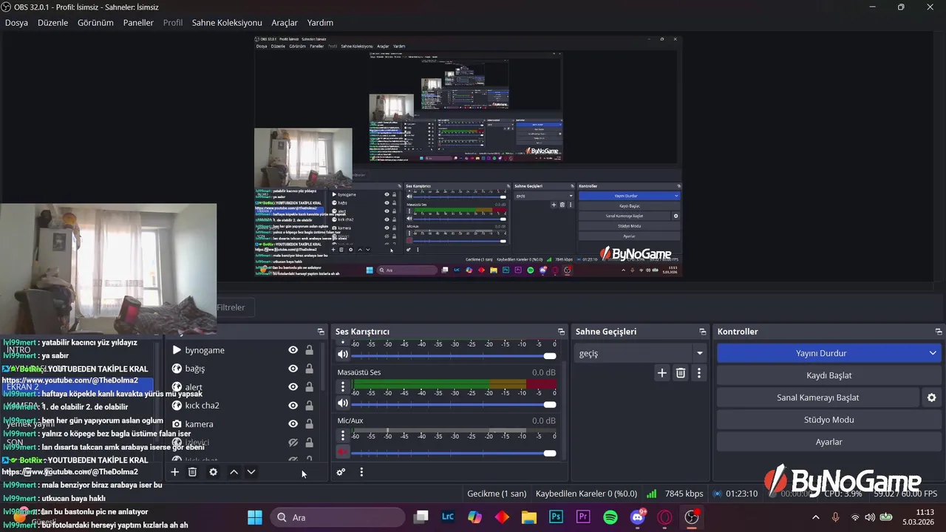Screen dimensions: 946x532
Task: Pop out the Kontroller panel
Action: click(x=939, y=332)
